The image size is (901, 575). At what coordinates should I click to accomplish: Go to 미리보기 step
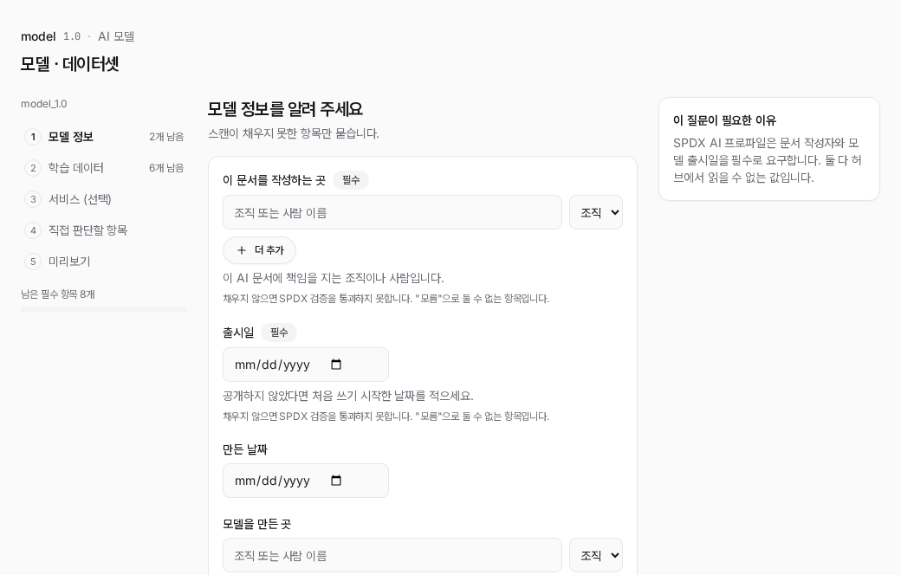104,262
